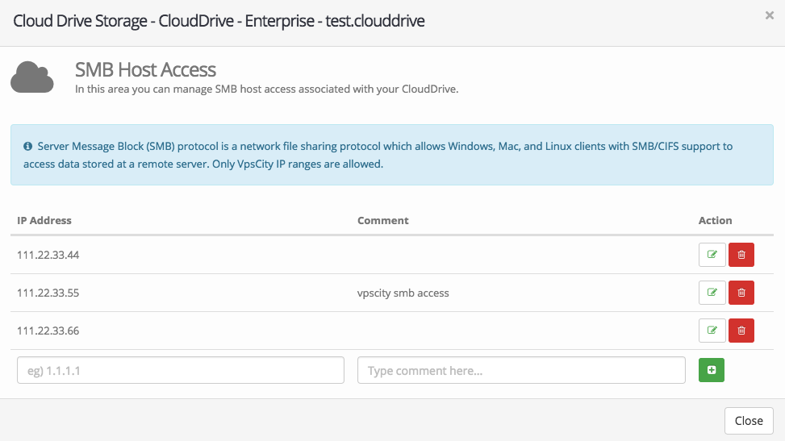Click the Action column header

715,220
